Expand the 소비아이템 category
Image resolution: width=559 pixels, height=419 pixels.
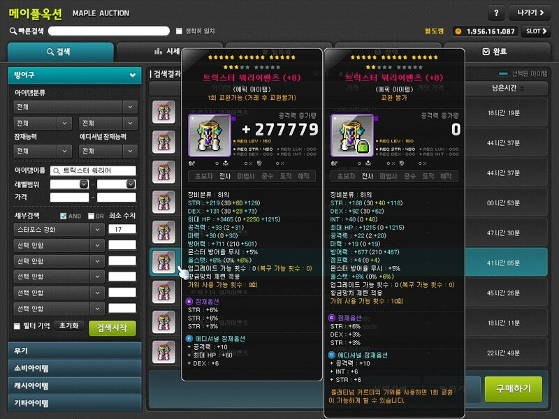click(x=75, y=369)
